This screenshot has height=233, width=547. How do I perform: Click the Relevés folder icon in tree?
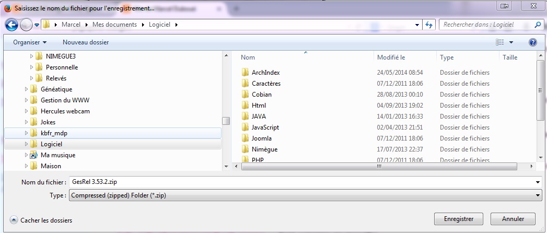click(x=39, y=78)
